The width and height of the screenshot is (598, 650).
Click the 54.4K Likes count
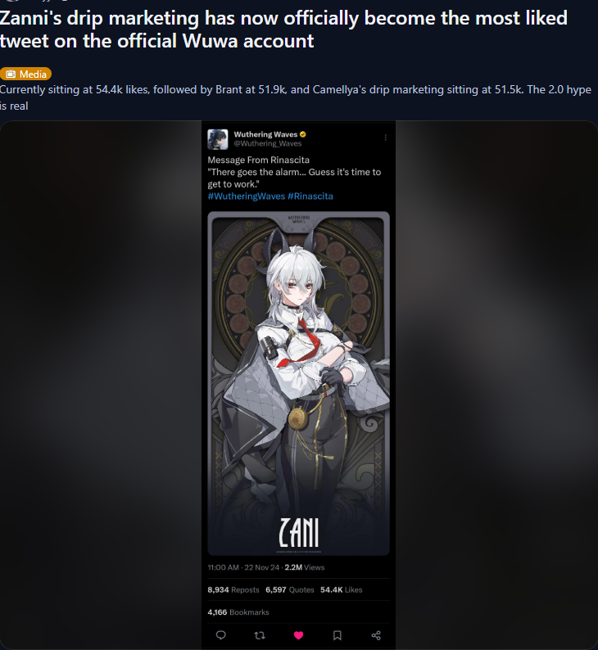click(342, 589)
